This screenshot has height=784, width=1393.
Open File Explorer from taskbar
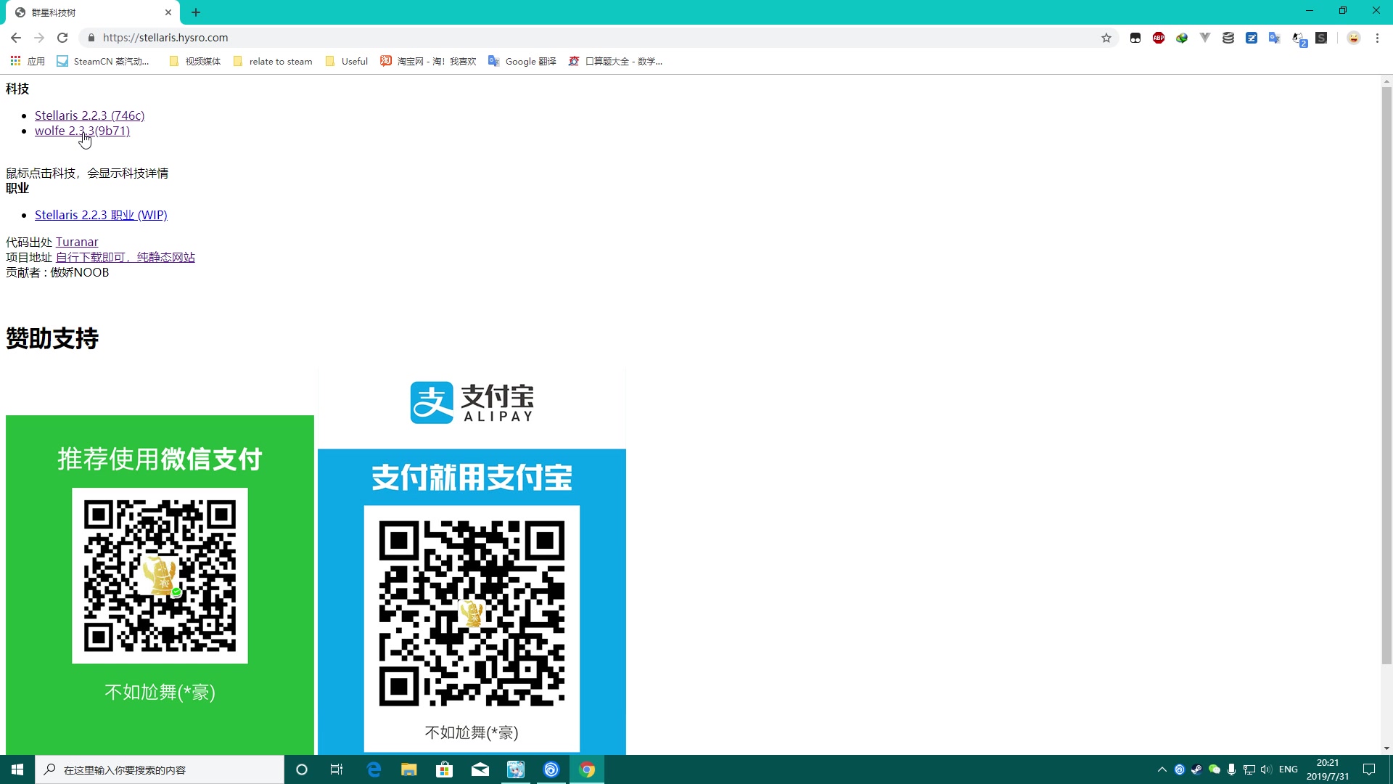click(x=409, y=769)
